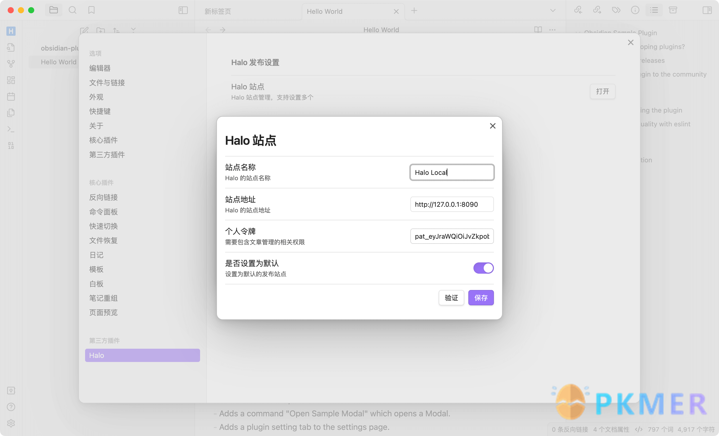Close the Halo 站点 dialog
719x436 pixels.
pyautogui.click(x=493, y=126)
